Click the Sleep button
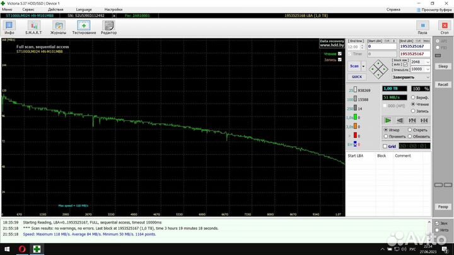Viewport: 454px width, 255px height. tap(443, 66)
